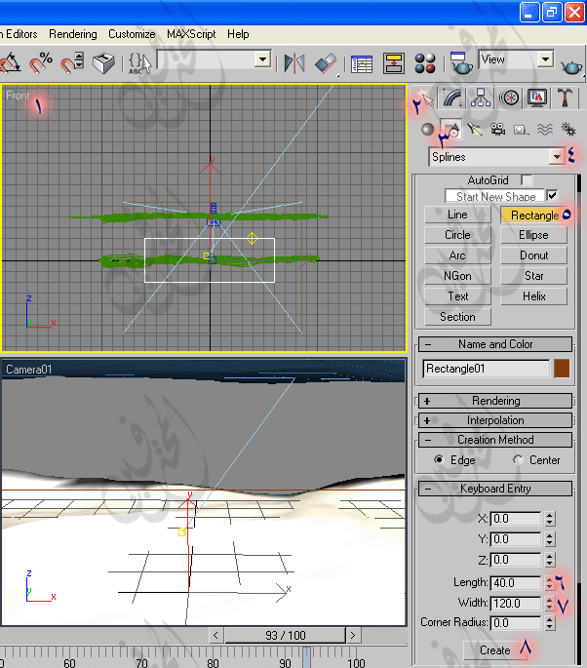Toggle Percent Snap magnet icon

click(x=41, y=62)
